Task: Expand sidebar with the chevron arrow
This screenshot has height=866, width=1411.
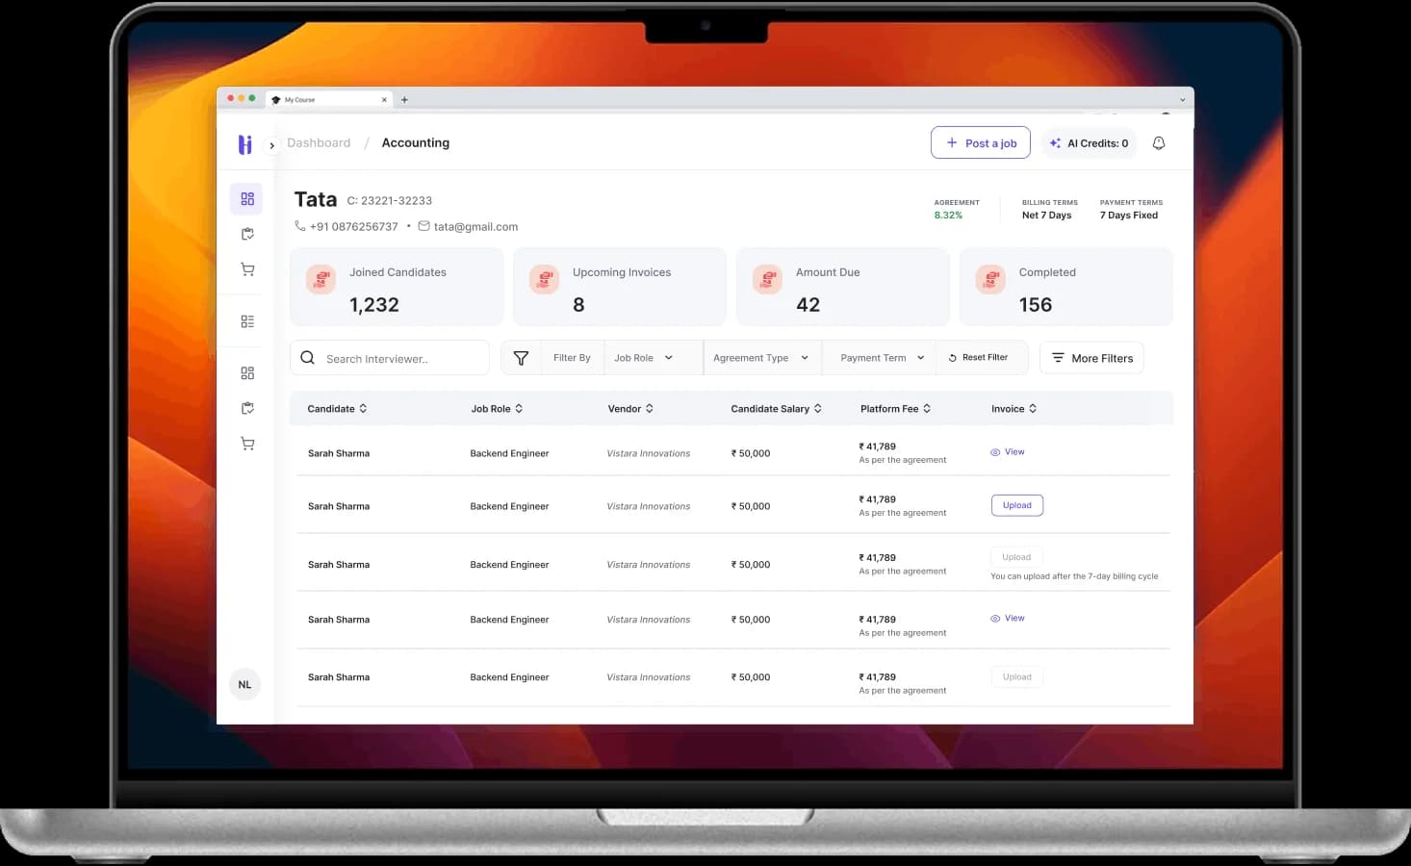Action: (x=272, y=145)
